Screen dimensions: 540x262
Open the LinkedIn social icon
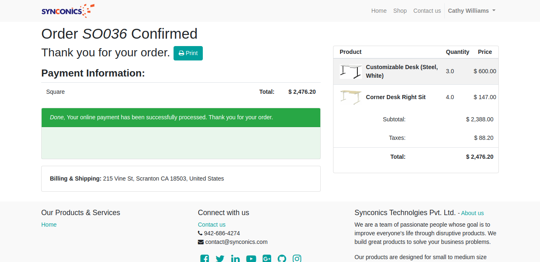click(x=235, y=258)
